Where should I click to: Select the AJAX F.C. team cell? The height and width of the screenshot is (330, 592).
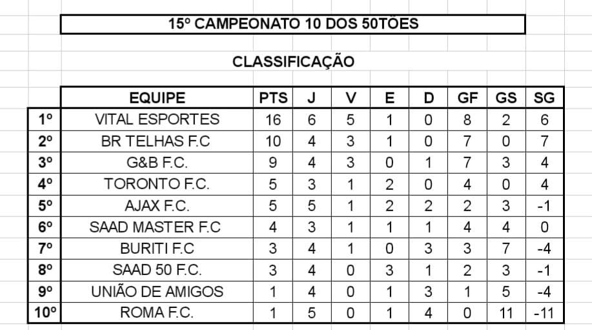tap(157, 205)
